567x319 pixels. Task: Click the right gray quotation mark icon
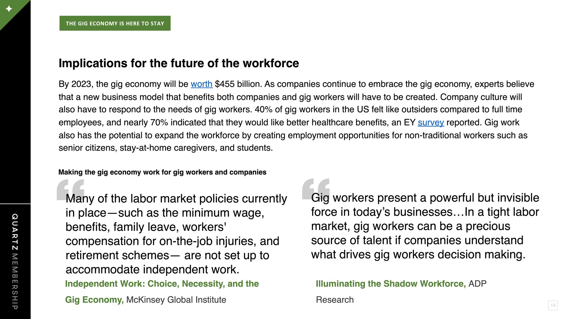point(316,188)
